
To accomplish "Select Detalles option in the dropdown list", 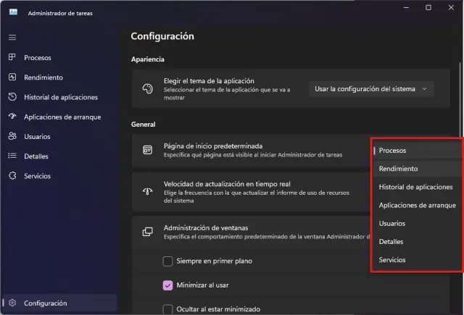I will (391, 242).
